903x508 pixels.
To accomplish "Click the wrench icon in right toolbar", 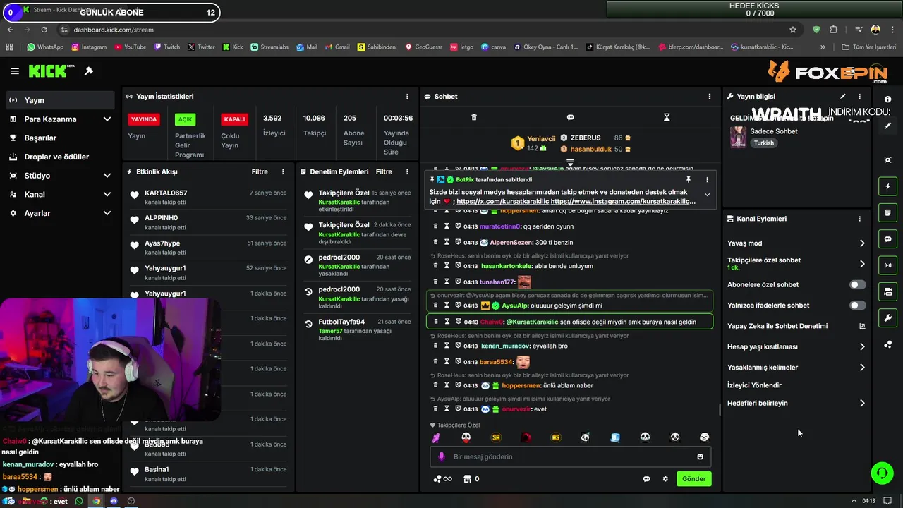I will (x=887, y=318).
